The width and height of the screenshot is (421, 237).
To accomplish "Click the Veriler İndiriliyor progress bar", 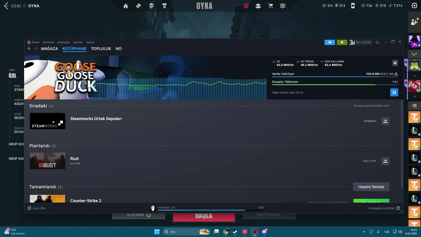I will pyautogui.click(x=335, y=77).
